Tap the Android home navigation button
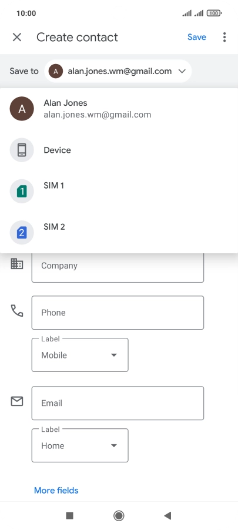The width and height of the screenshot is (238, 530). point(119,515)
